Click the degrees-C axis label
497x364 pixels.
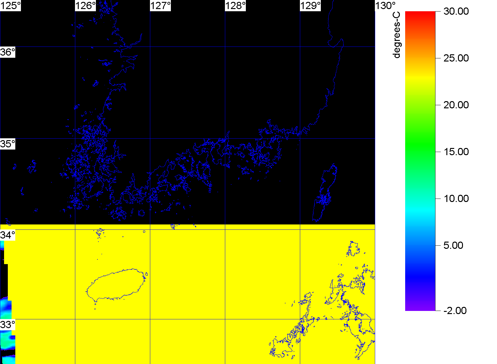click(x=396, y=35)
